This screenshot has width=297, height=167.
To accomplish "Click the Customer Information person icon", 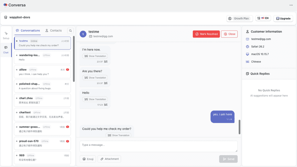I will (247, 32).
